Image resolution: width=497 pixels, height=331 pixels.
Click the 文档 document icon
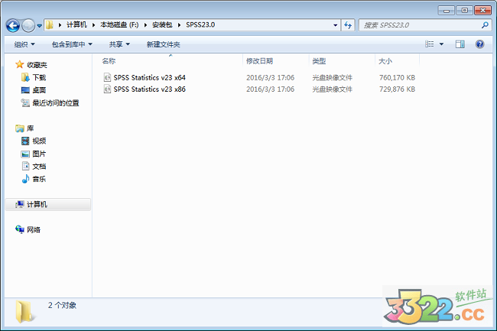pos(25,166)
